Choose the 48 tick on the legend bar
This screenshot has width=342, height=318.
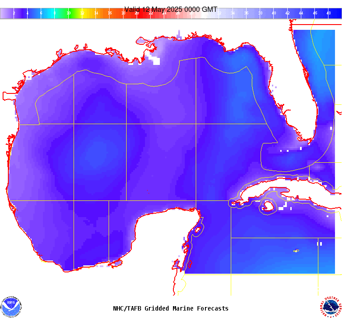tap(329, 13)
